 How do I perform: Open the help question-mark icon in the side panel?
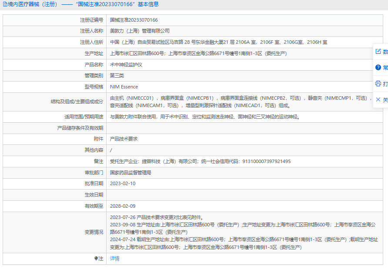tap(378, 67)
